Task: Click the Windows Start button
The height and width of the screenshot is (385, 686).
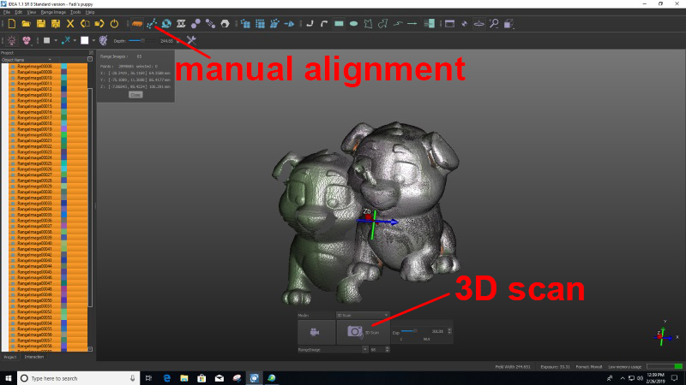Action: coord(9,378)
